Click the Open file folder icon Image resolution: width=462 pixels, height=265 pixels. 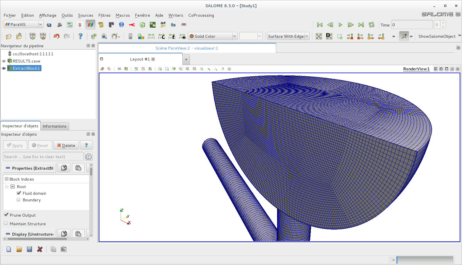pos(9,36)
